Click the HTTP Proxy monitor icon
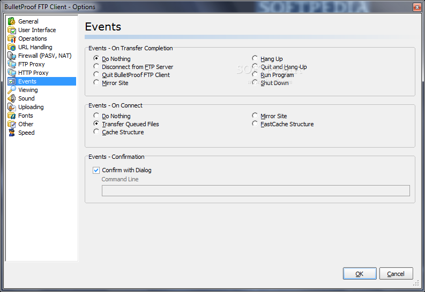Image resolution: width=425 pixels, height=292 pixels. click(12, 73)
